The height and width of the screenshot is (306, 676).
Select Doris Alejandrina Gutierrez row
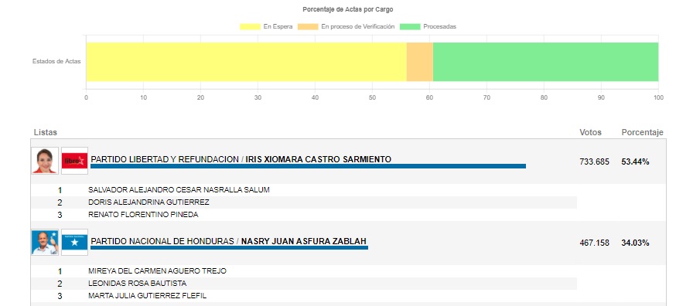(x=304, y=202)
